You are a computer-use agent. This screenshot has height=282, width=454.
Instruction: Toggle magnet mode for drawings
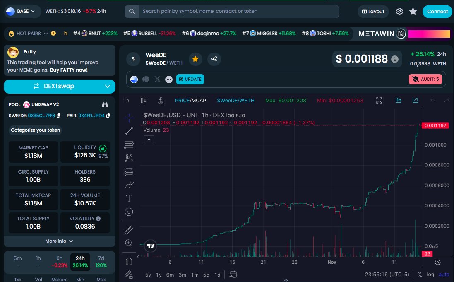(129, 261)
